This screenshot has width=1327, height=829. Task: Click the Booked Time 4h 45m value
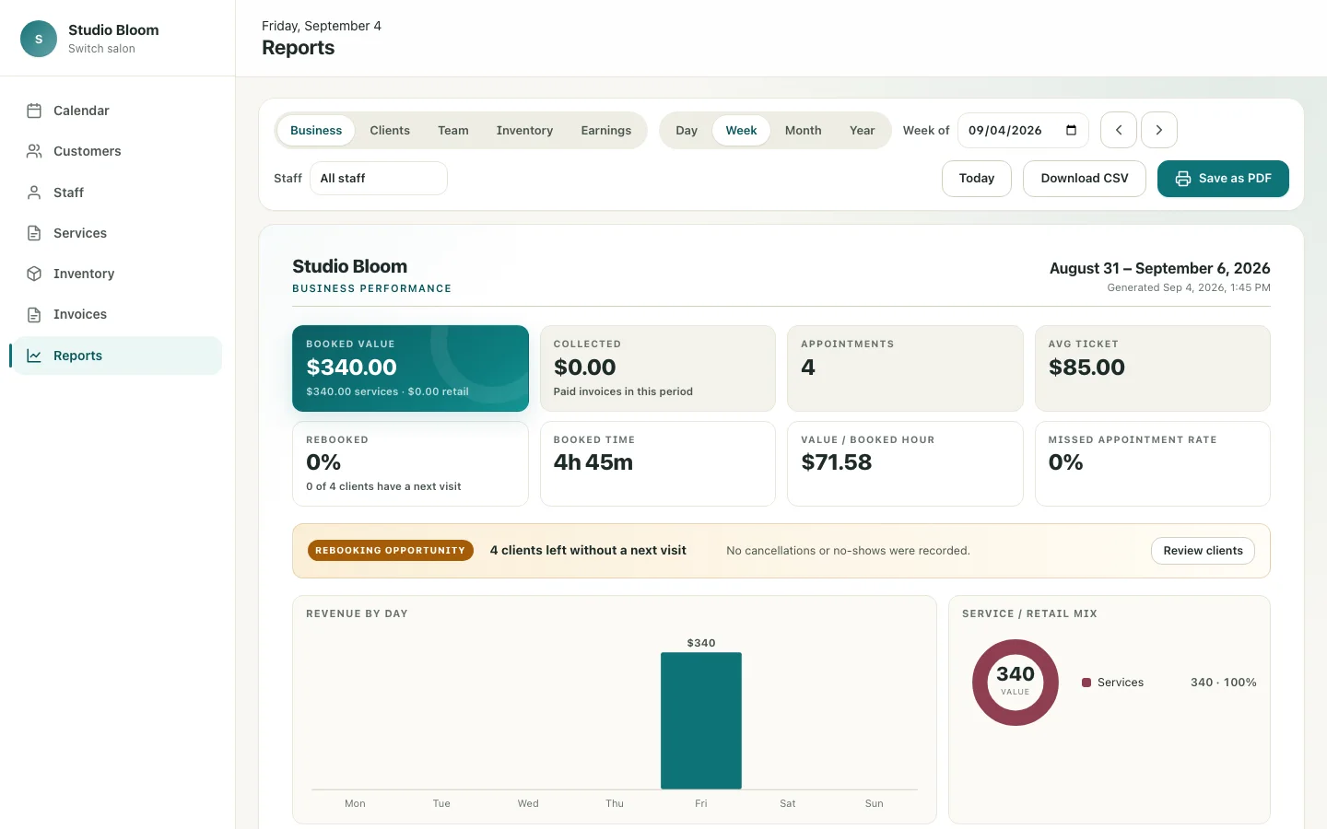(593, 462)
